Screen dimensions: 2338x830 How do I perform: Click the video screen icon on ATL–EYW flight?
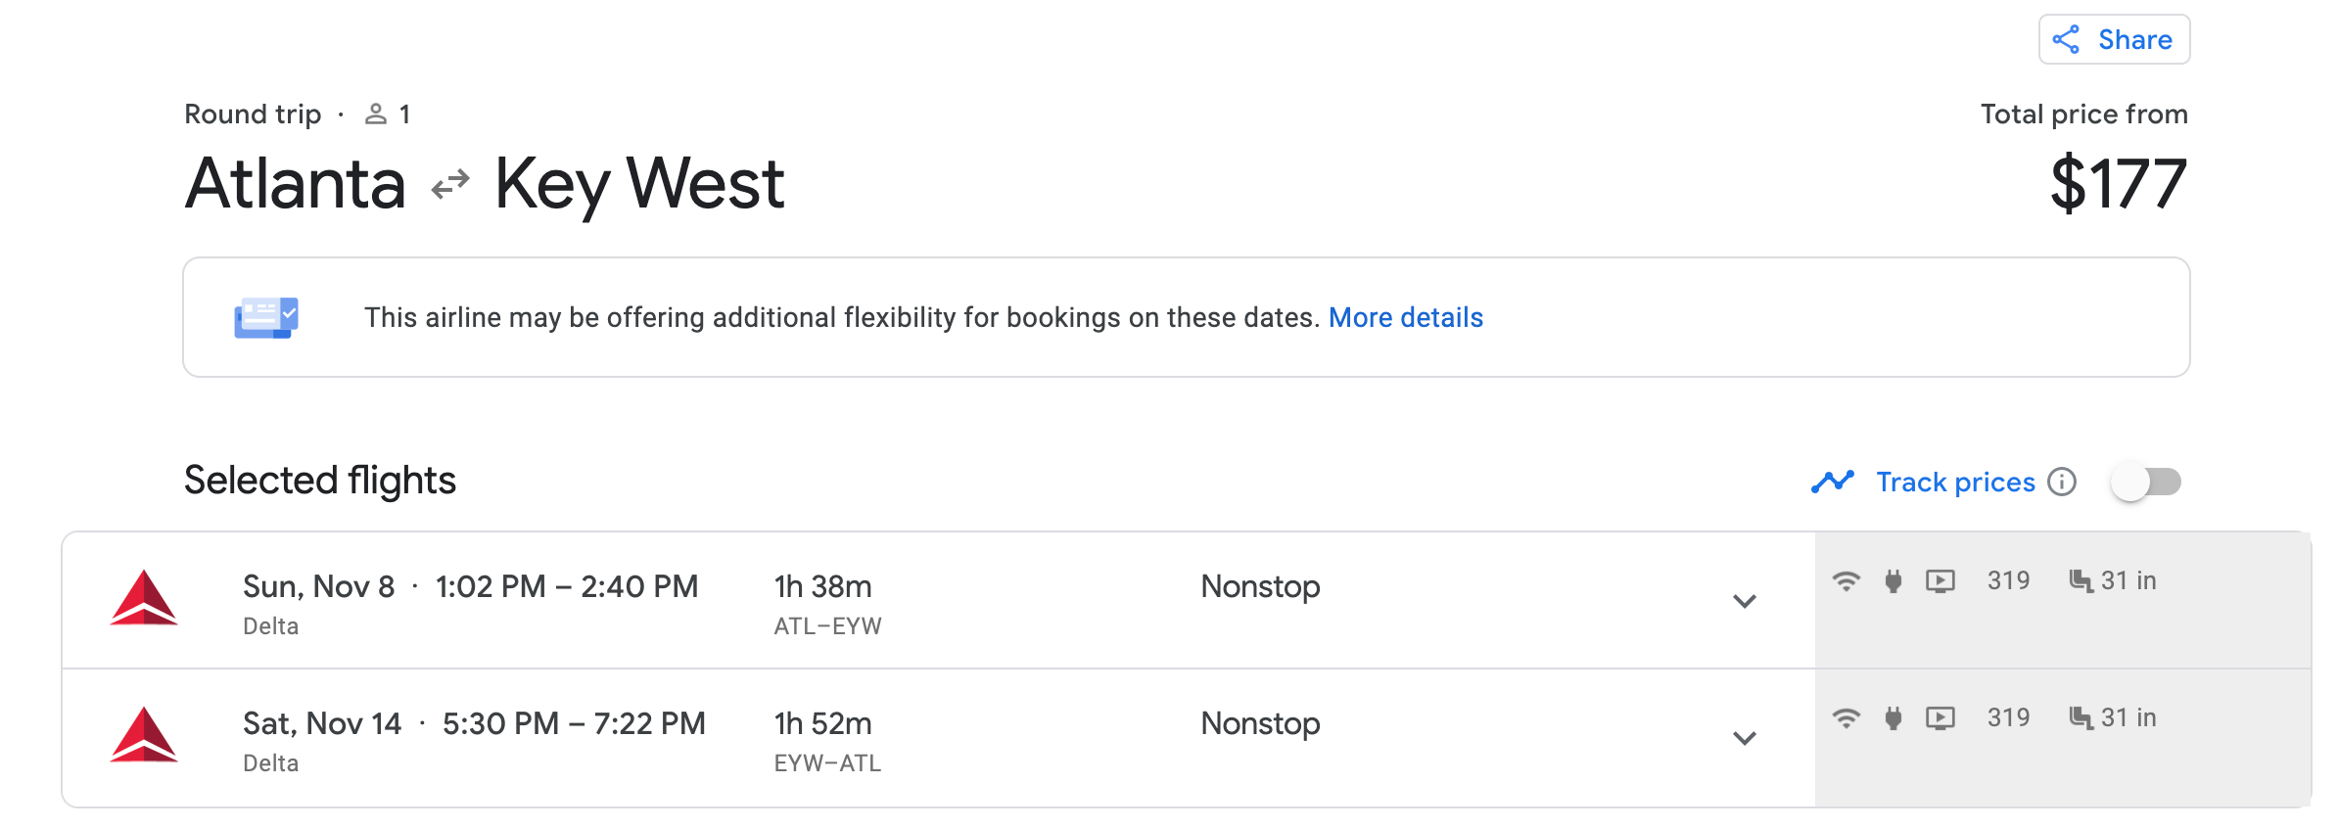coord(1940,581)
